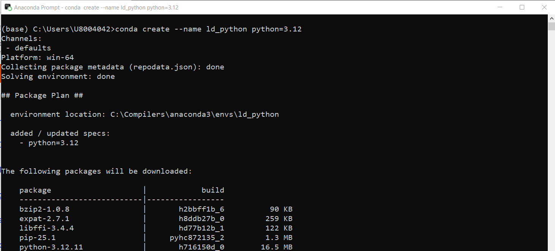
Task: Click the python=3.12 spec text
Action: click(x=56, y=143)
